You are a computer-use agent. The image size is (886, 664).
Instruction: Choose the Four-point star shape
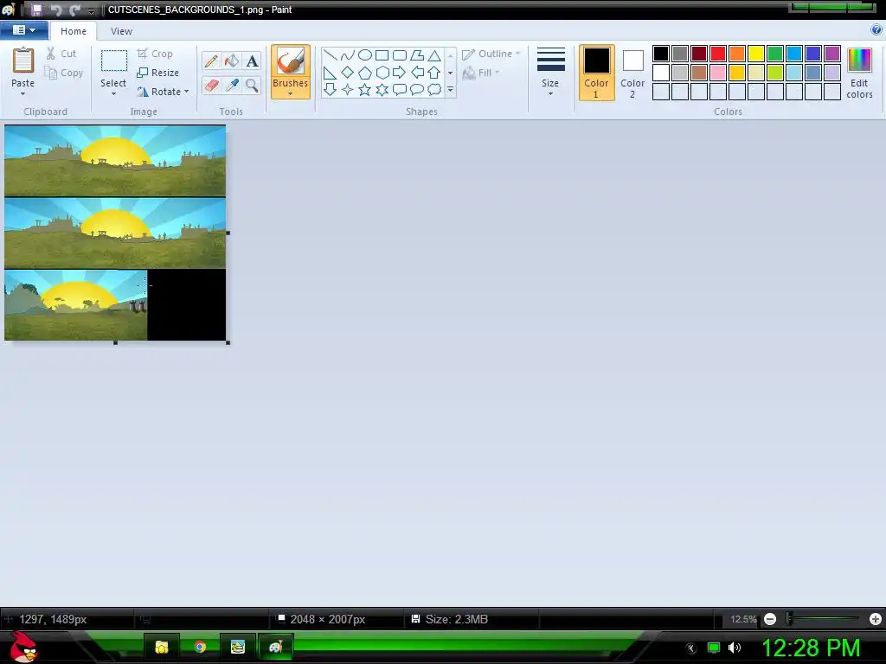(x=348, y=89)
